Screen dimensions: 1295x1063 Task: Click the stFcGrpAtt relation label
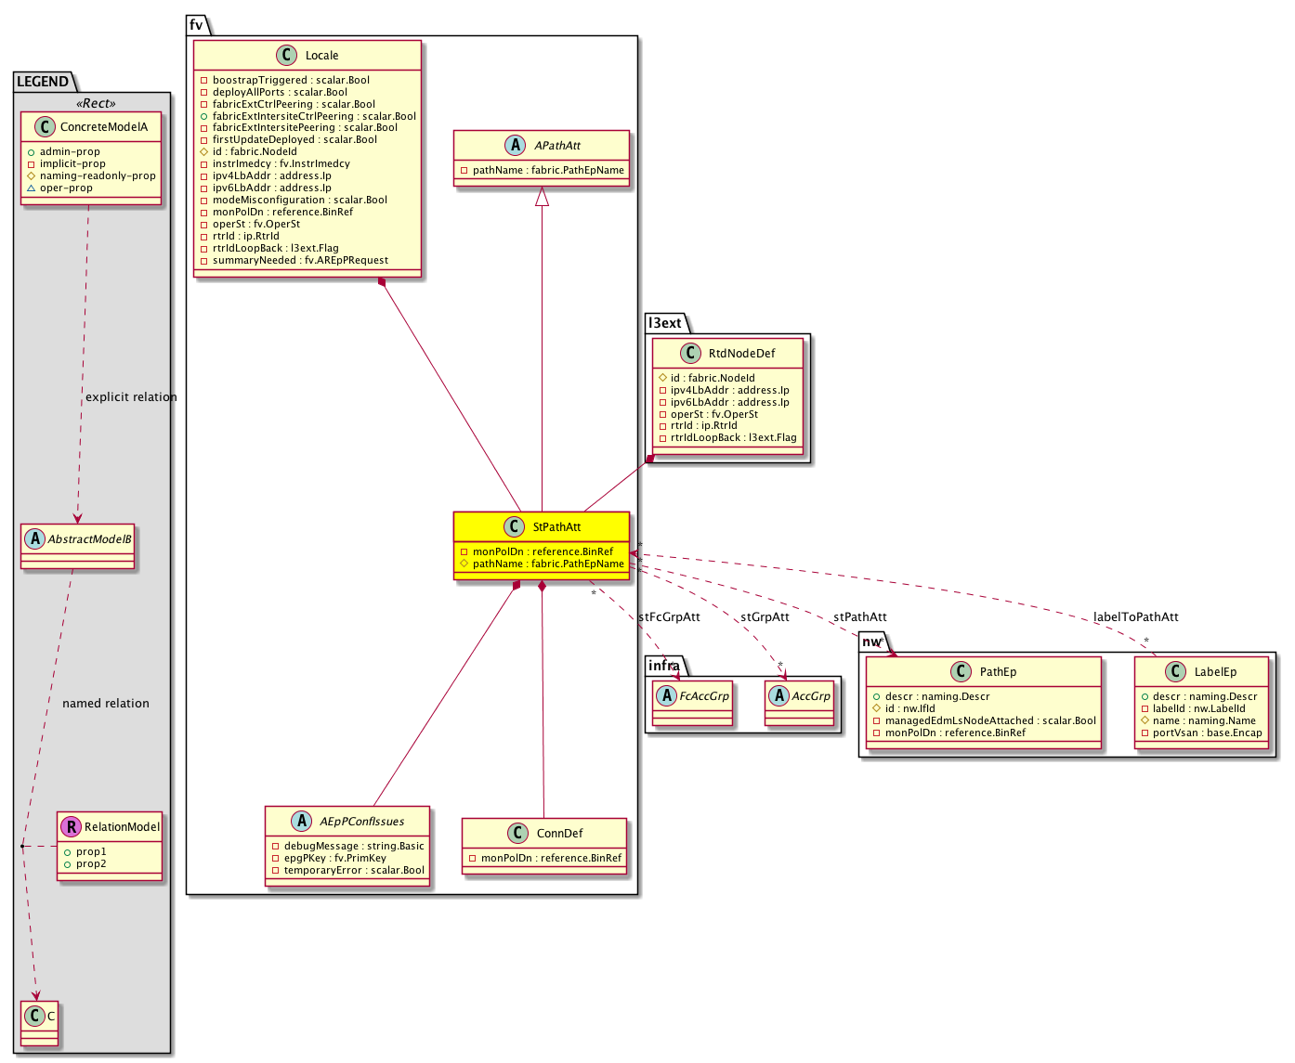pos(669,617)
